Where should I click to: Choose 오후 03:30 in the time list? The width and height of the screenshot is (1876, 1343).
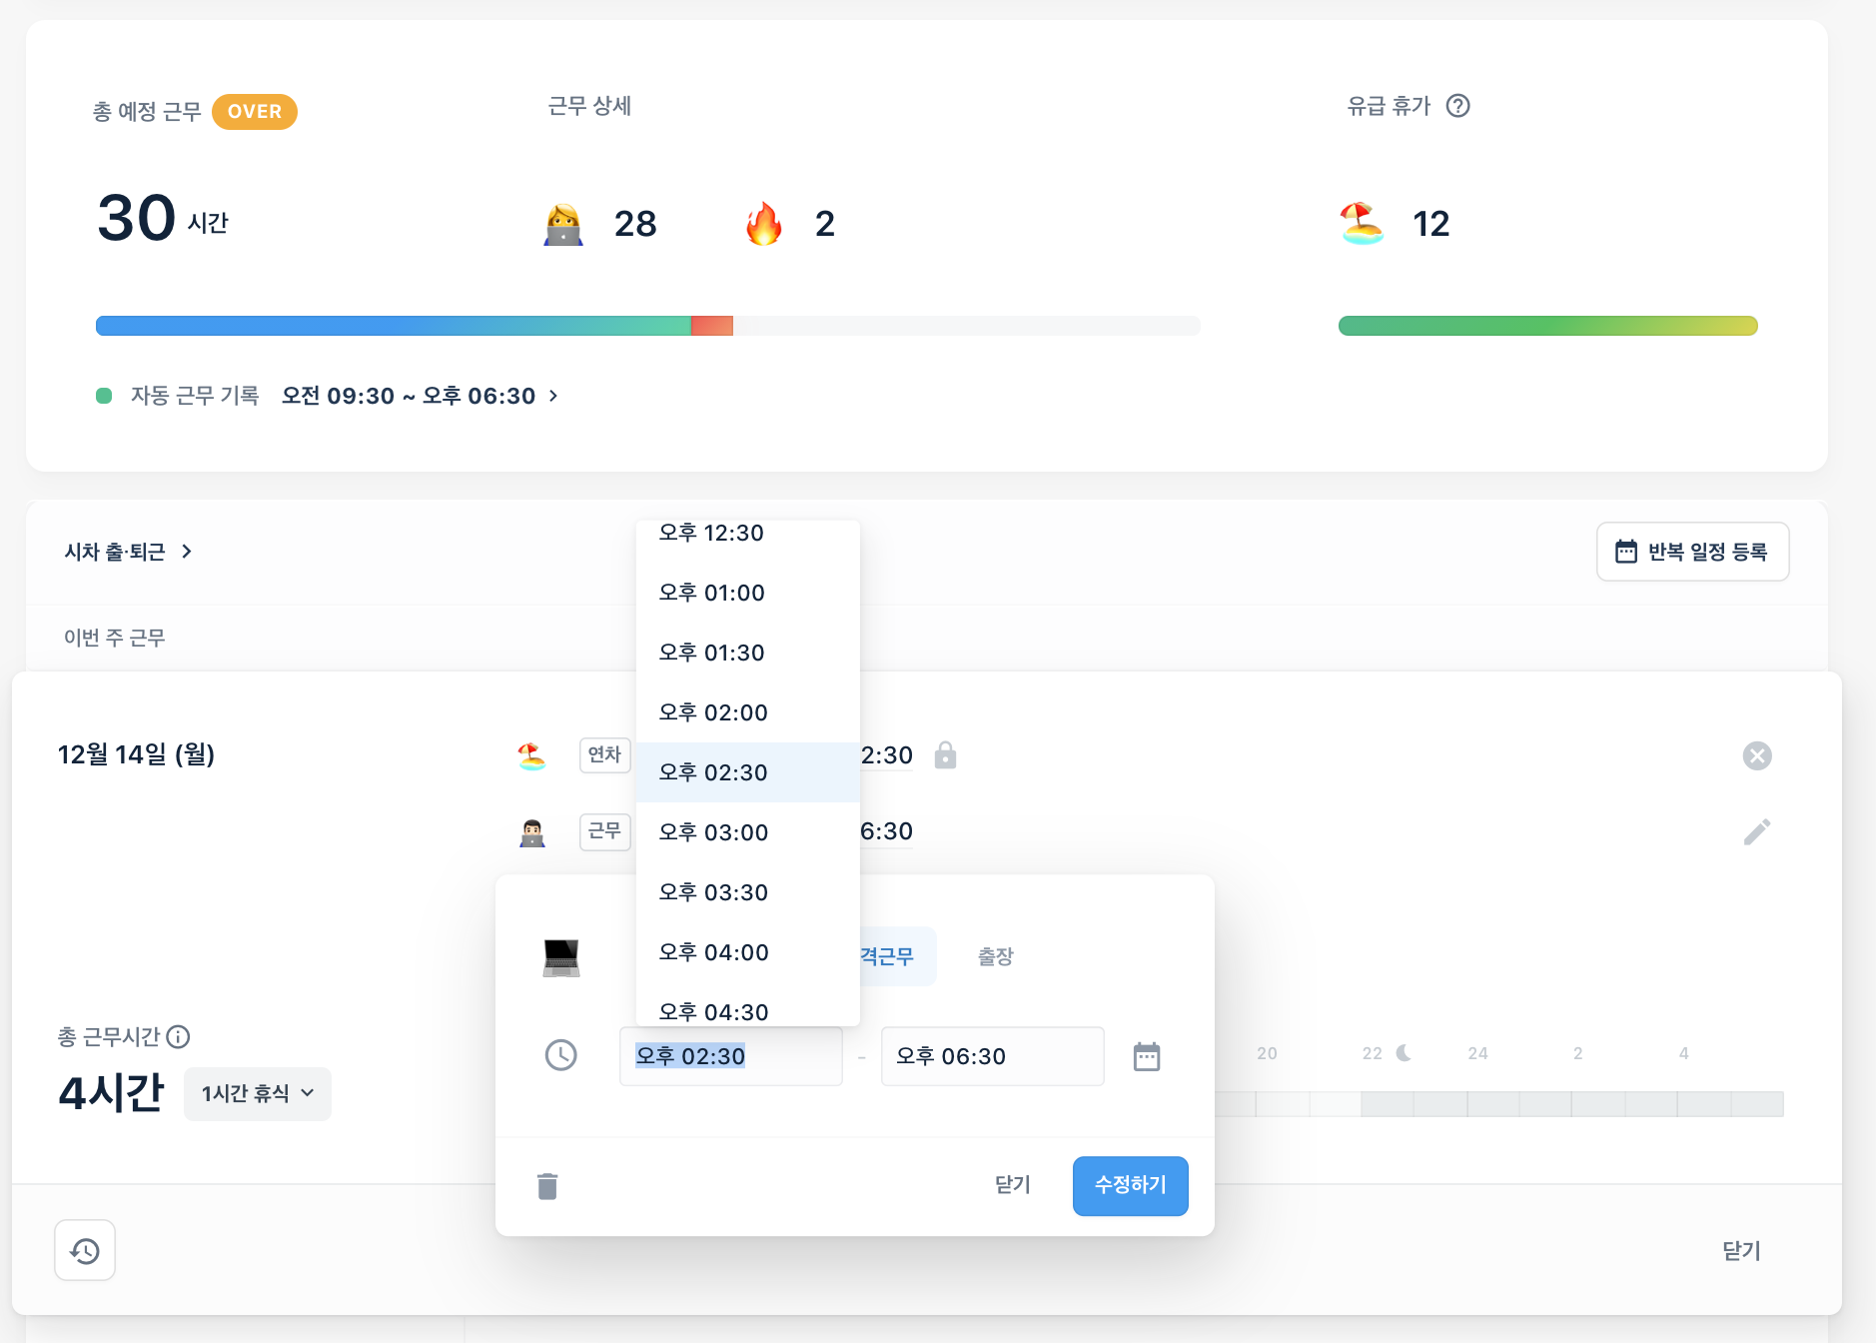click(747, 892)
